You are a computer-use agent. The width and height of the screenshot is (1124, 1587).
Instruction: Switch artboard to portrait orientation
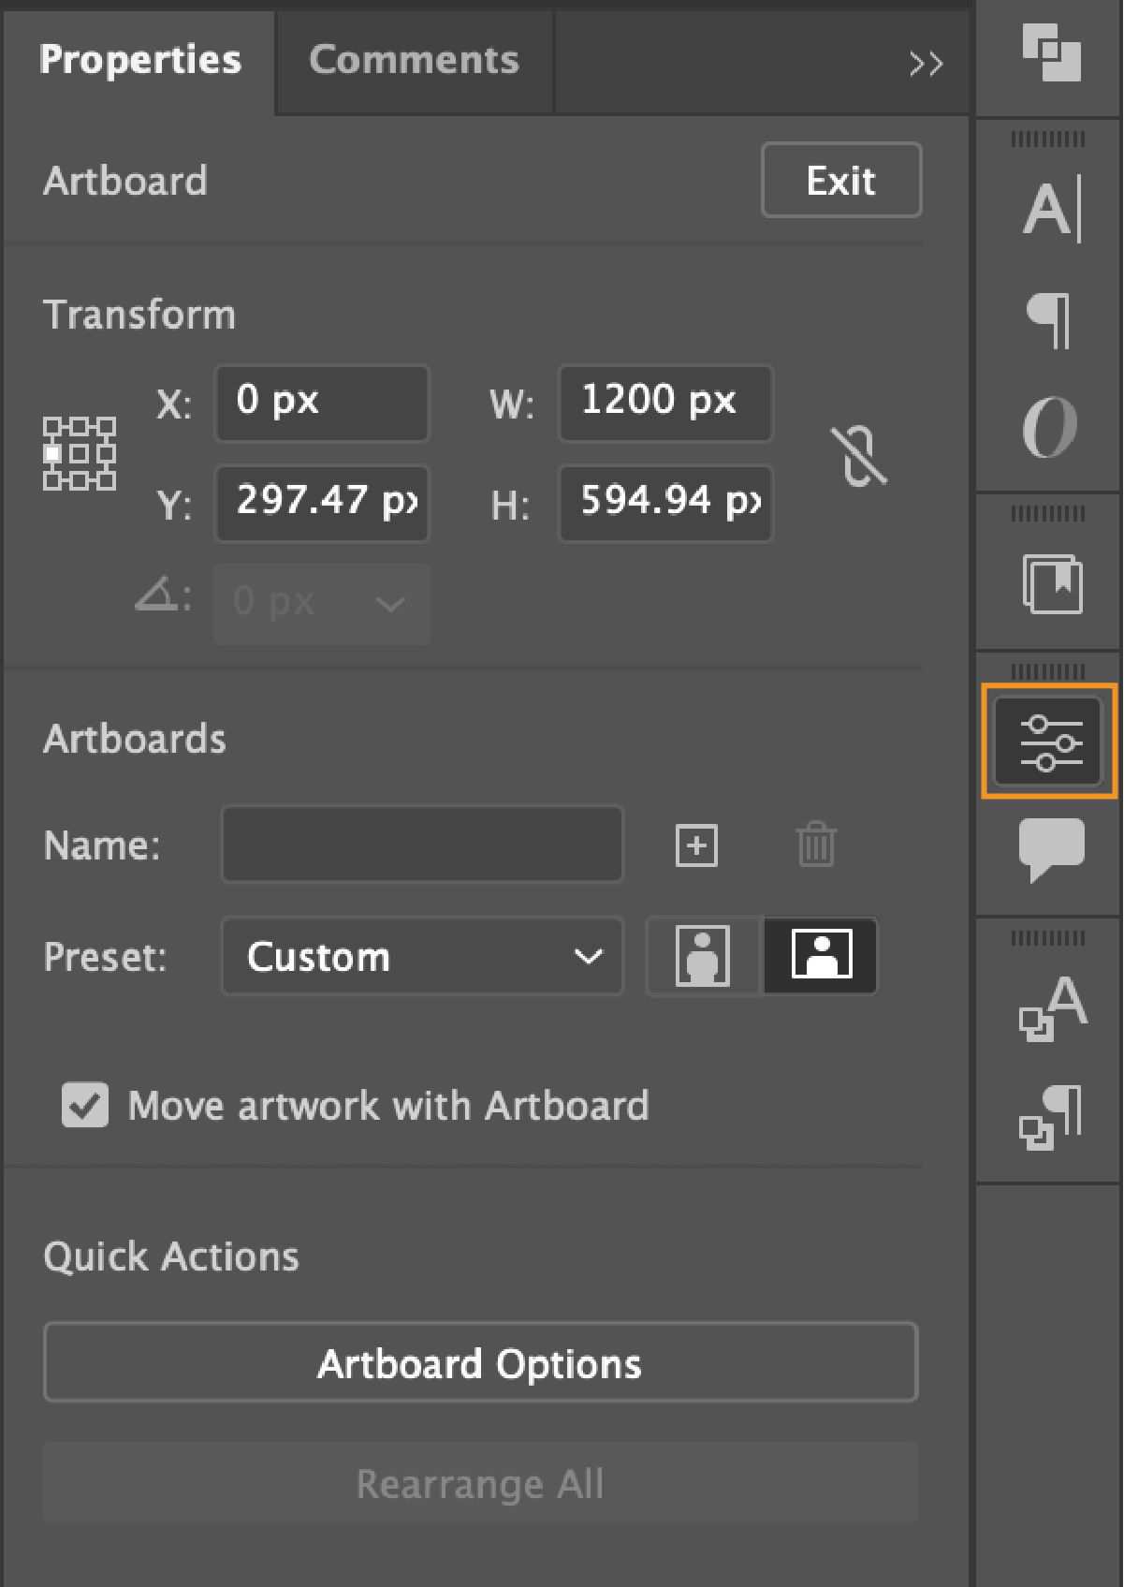pos(703,956)
